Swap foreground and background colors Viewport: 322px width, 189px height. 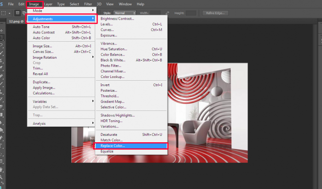click(x=2, y=183)
